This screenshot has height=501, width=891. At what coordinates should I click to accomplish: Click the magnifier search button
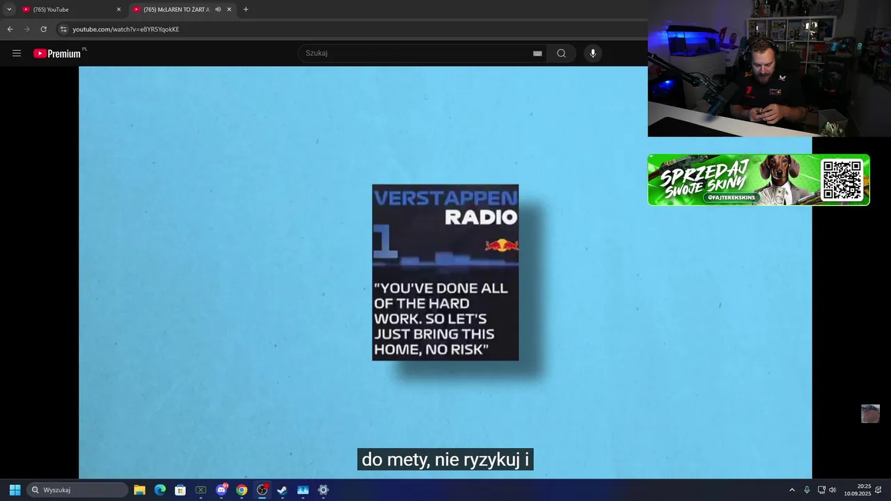click(561, 54)
